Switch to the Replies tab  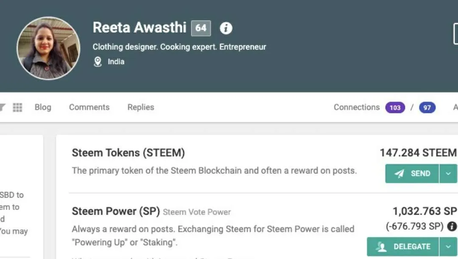point(141,107)
